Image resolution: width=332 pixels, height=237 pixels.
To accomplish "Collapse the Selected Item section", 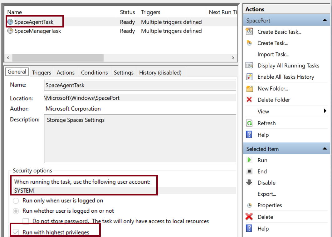I will [326, 149].
